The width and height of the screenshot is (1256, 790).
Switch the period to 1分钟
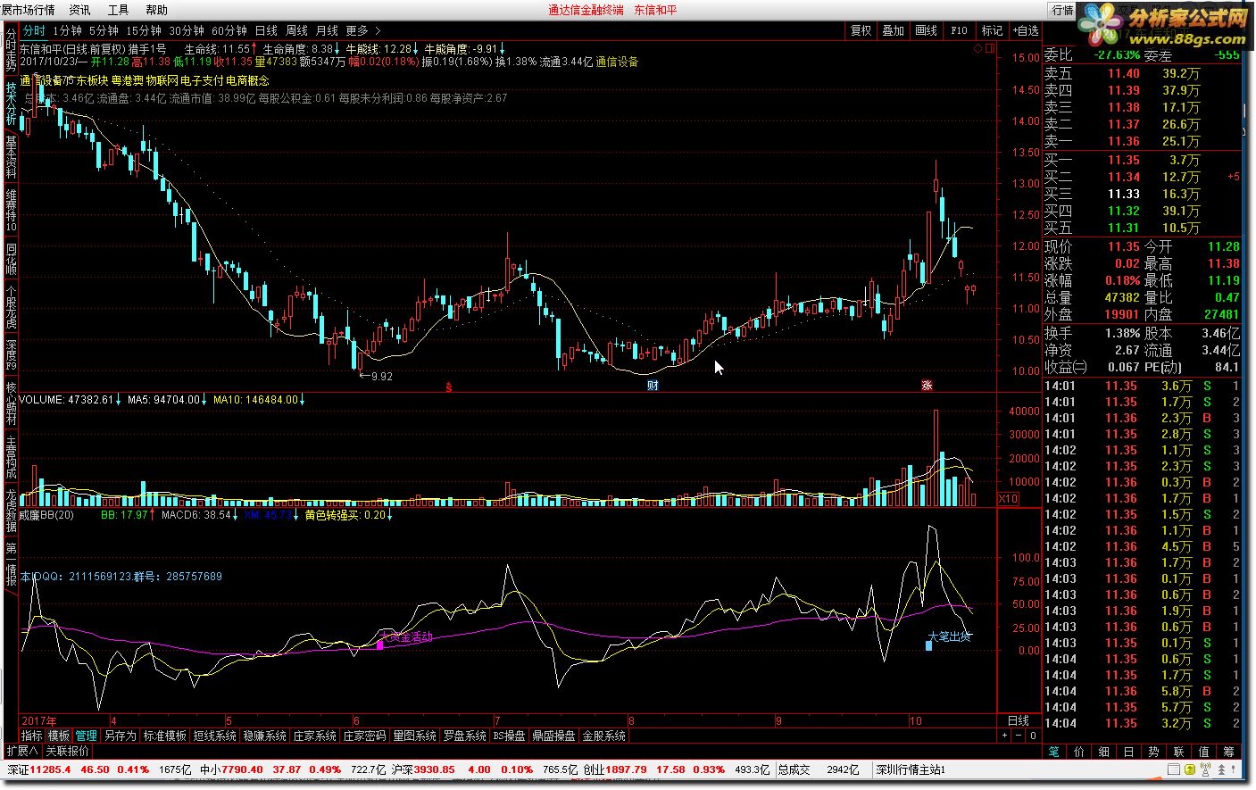click(x=68, y=30)
